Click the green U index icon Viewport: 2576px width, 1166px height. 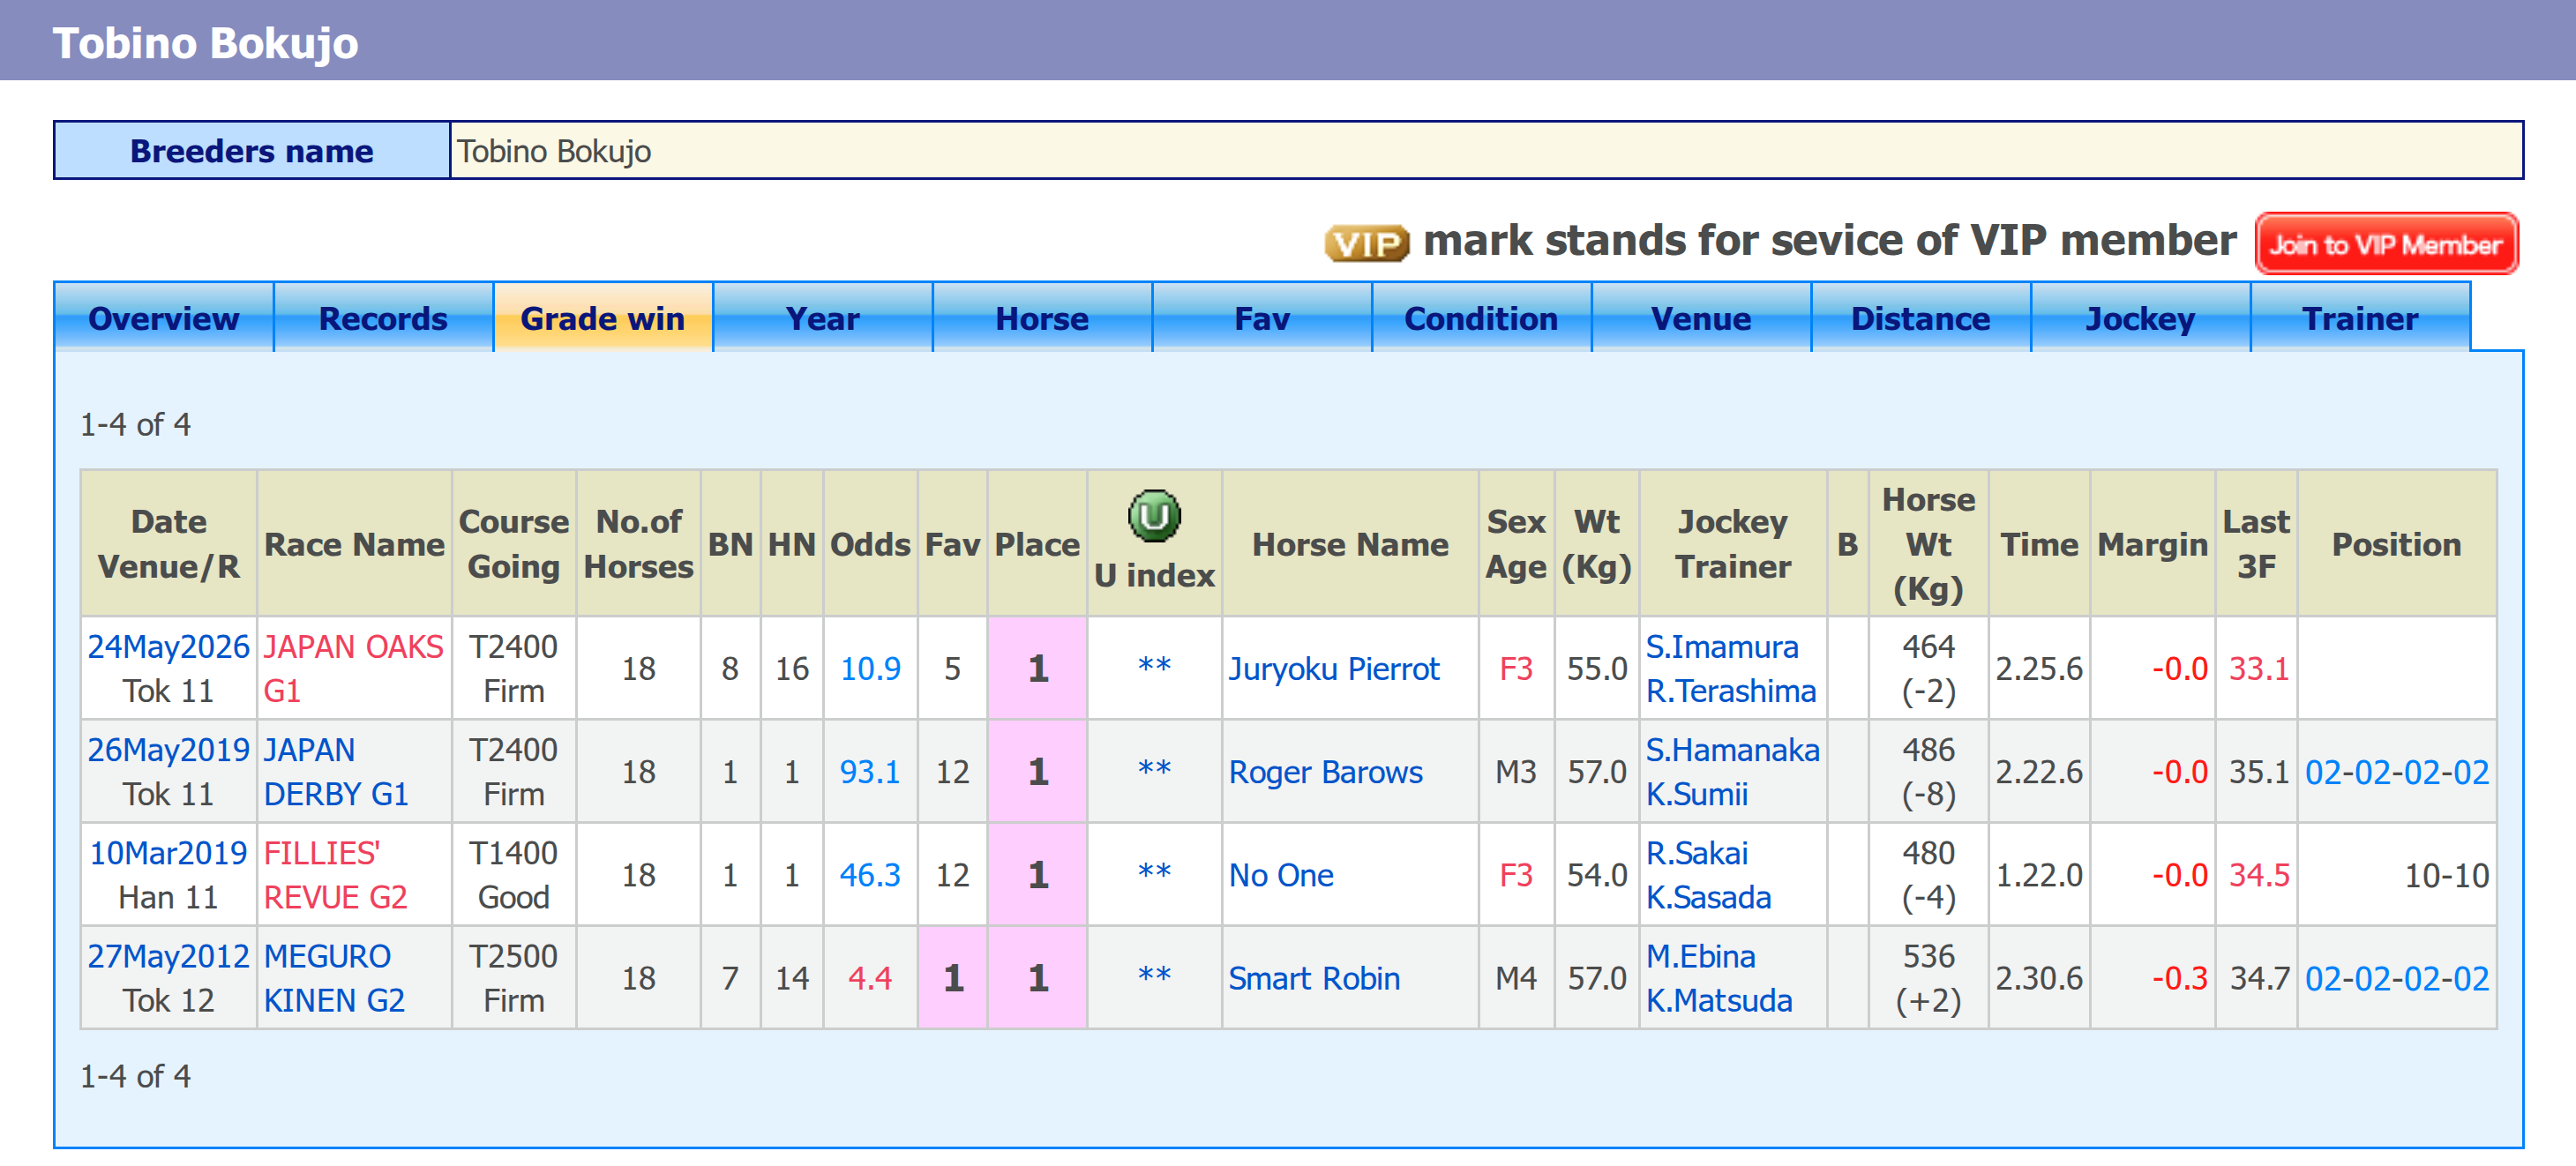click(1153, 516)
